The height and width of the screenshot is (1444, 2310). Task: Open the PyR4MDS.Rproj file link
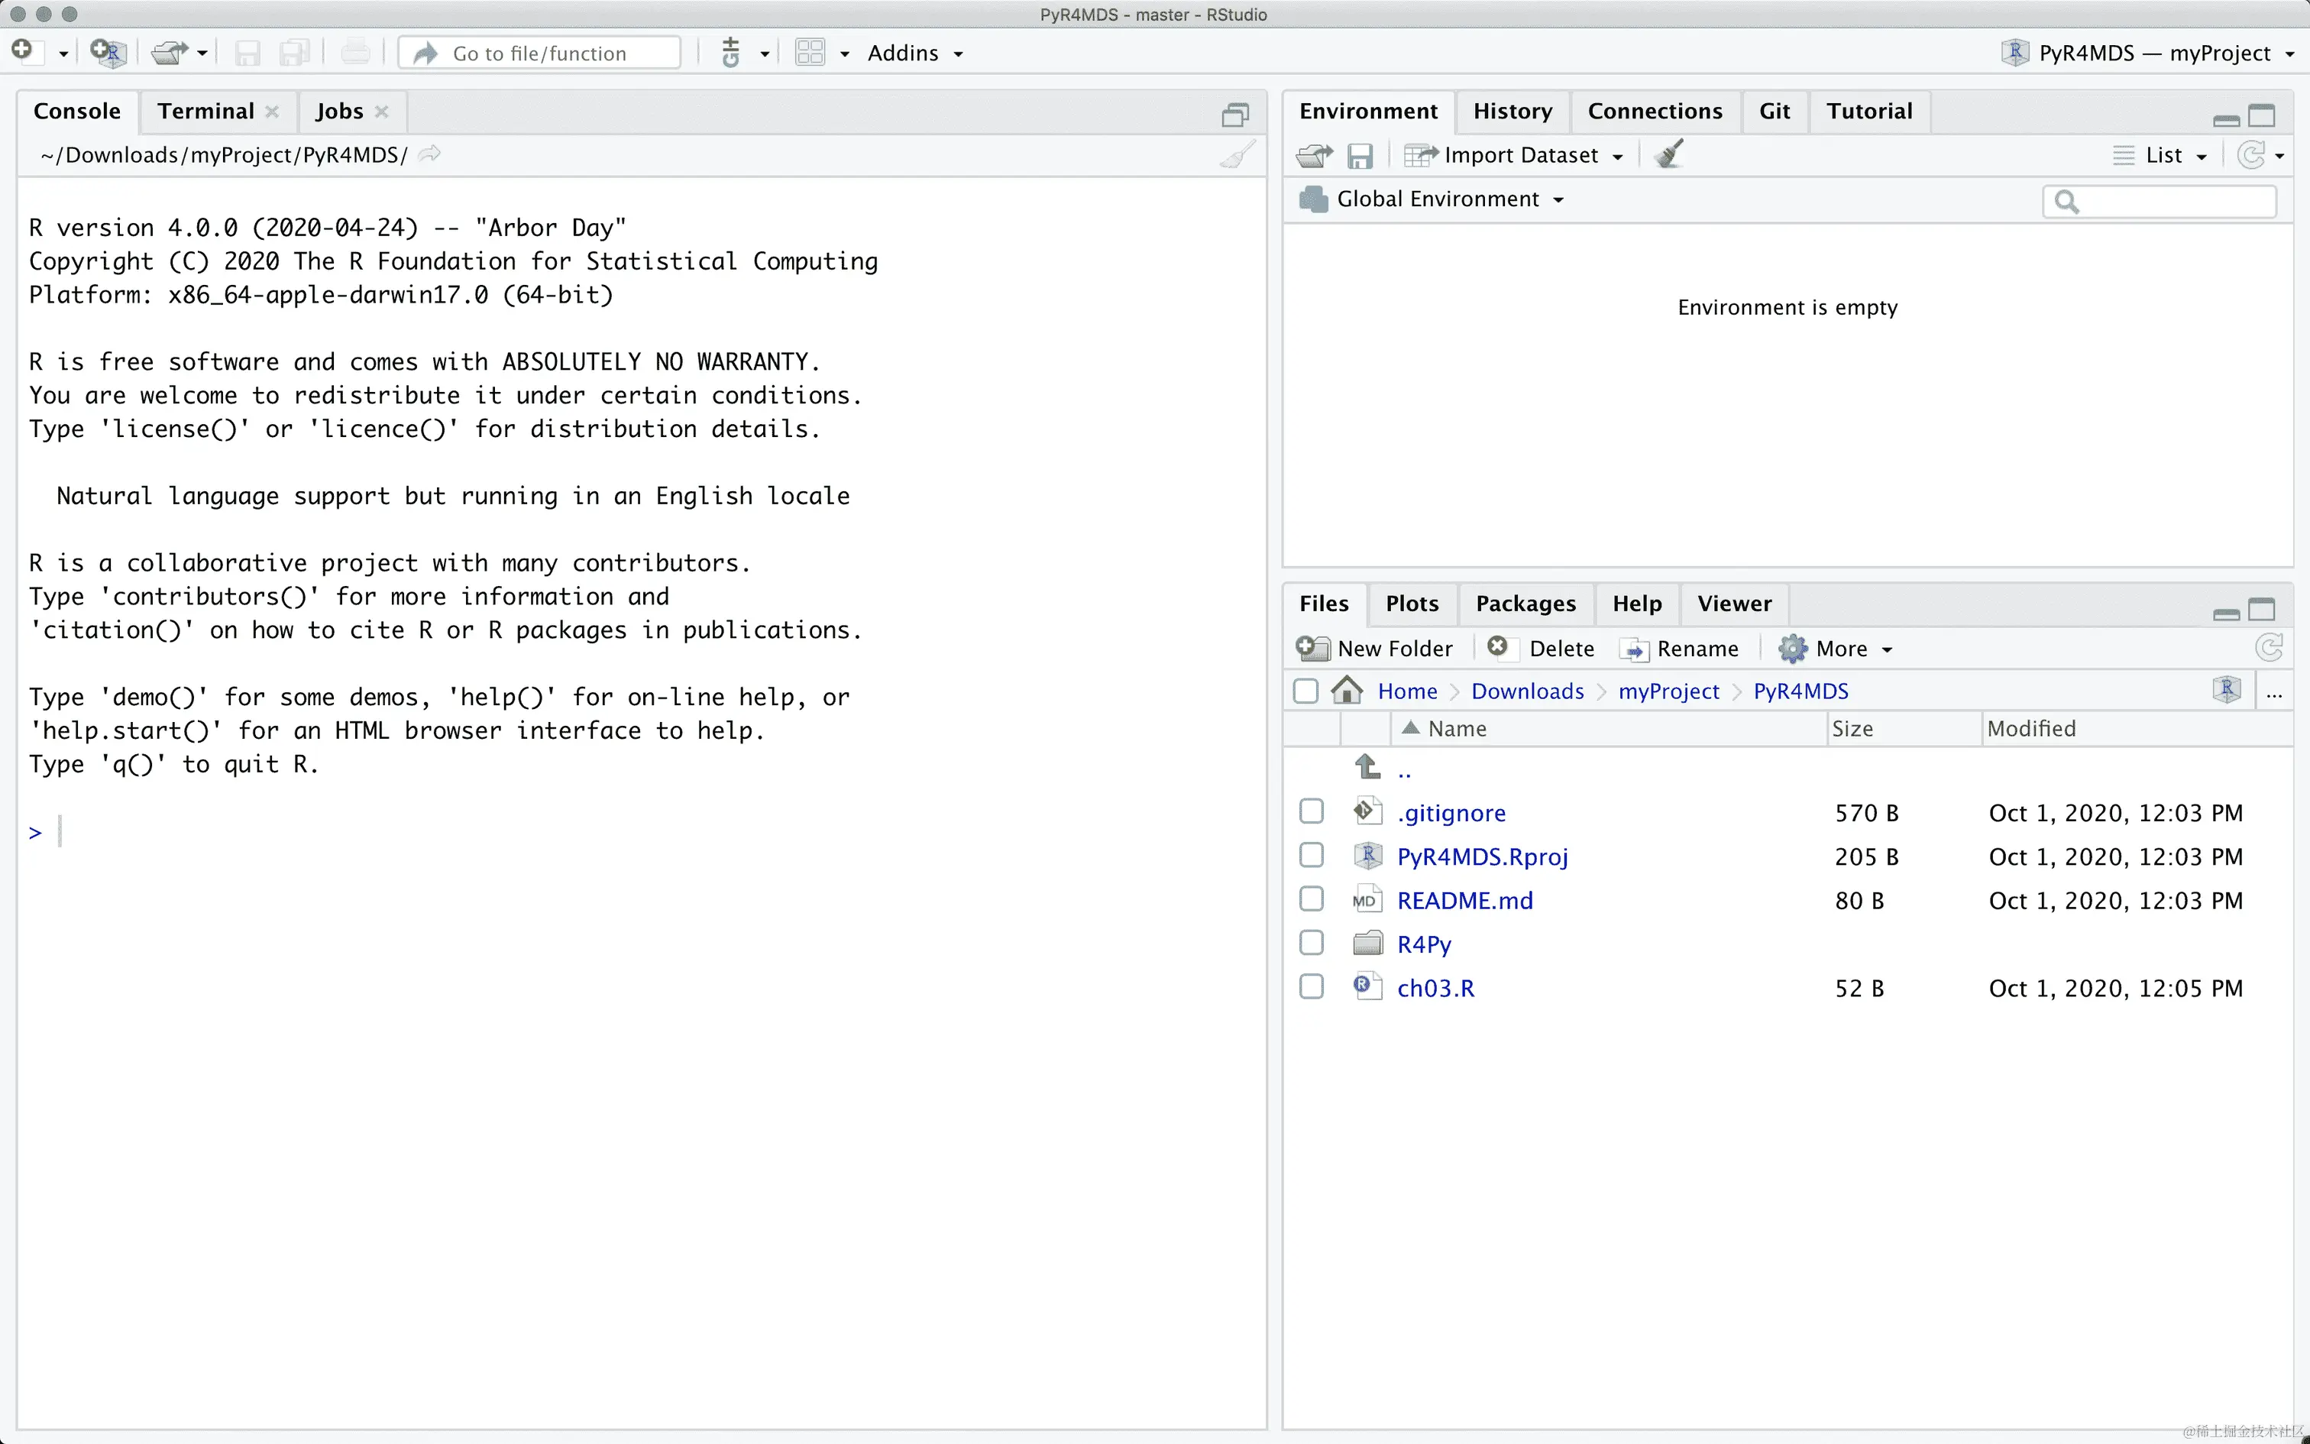[1481, 856]
